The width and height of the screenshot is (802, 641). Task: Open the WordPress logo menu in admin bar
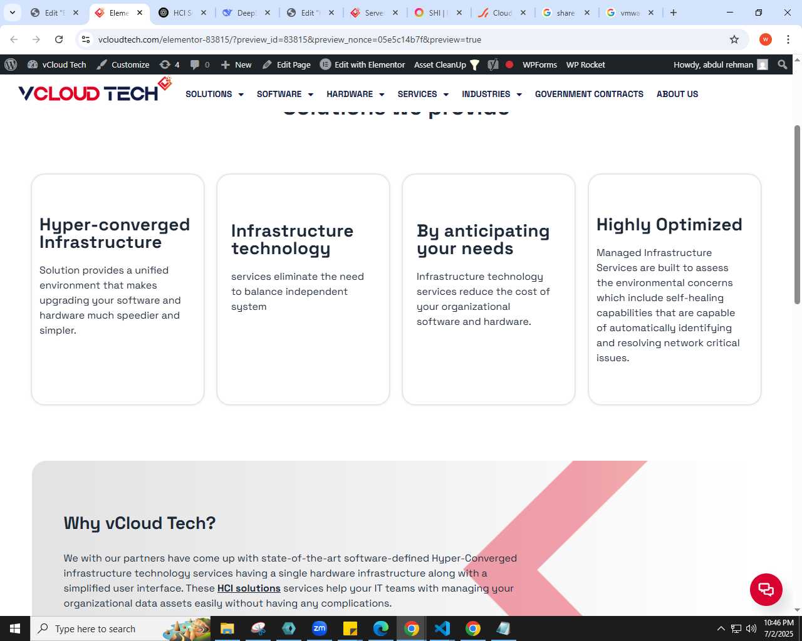click(11, 64)
